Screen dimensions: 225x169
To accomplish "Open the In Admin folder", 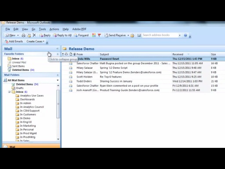I will pos(23,103).
